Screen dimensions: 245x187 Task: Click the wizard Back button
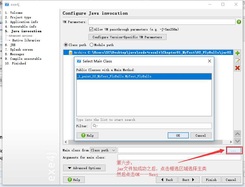point(167,180)
